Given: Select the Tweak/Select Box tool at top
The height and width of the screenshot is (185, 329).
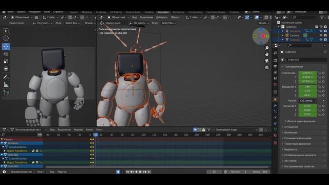Looking at the screenshot, I should click(x=6, y=31).
